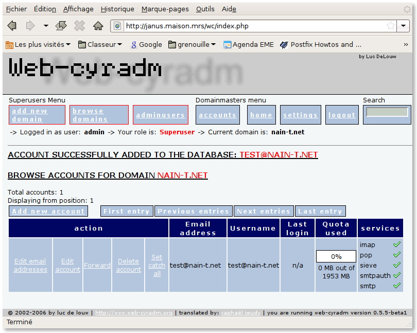The height and width of the screenshot is (333, 417).
Task: Open the Postfix Howtos bookmark
Action: [x=320, y=45]
